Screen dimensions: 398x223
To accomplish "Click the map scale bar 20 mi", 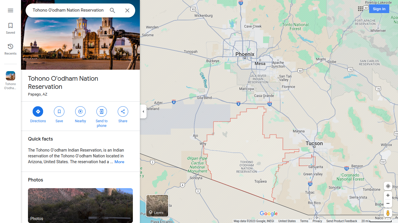I will (376, 221).
